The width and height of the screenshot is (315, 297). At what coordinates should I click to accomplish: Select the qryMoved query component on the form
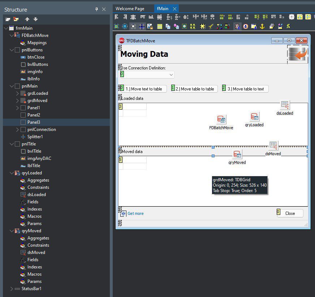click(x=237, y=154)
